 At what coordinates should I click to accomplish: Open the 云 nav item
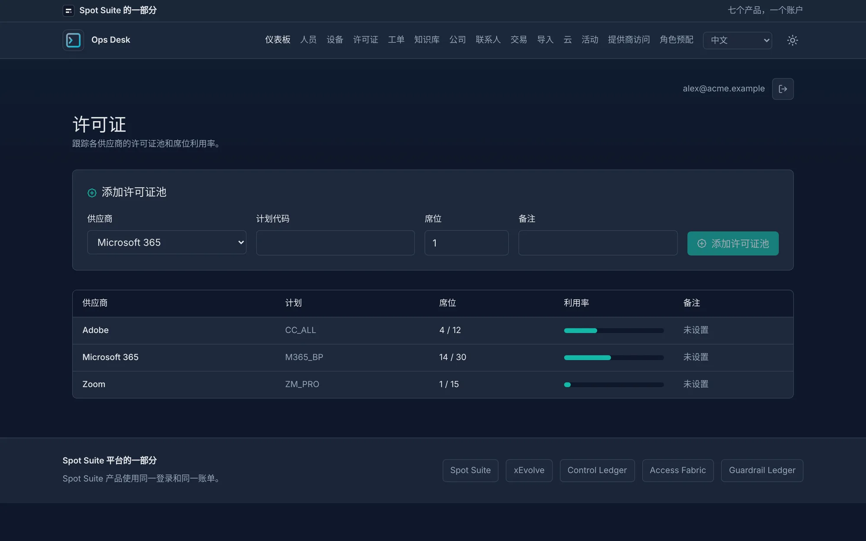click(568, 40)
